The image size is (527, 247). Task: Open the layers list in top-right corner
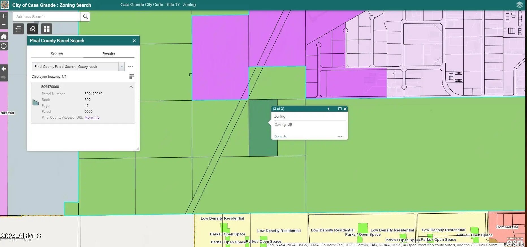click(x=519, y=5)
